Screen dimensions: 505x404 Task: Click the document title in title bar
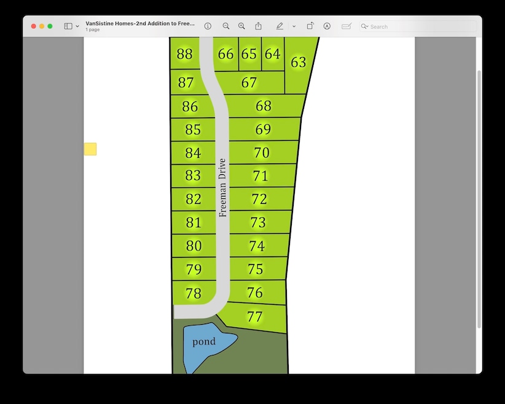[x=140, y=23]
